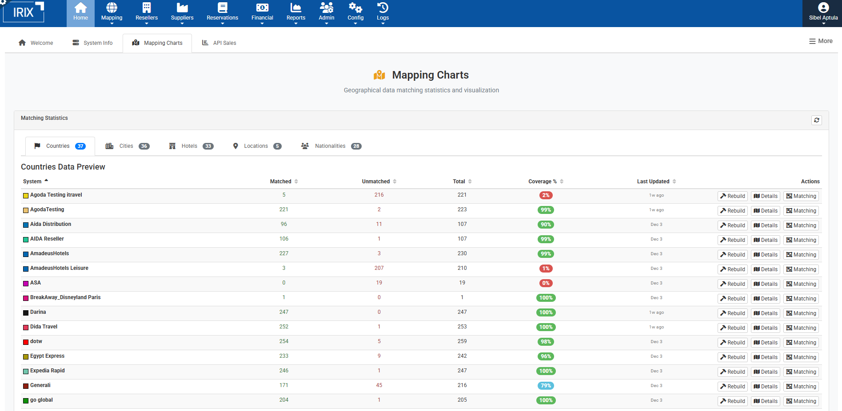The image size is (842, 411).
Task: Rebuild the Agoda Testing itravel mapping
Action: (732, 196)
